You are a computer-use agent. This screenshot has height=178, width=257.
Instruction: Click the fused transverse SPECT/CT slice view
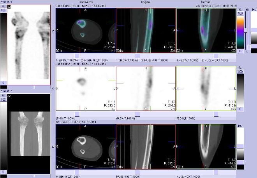(86, 30)
